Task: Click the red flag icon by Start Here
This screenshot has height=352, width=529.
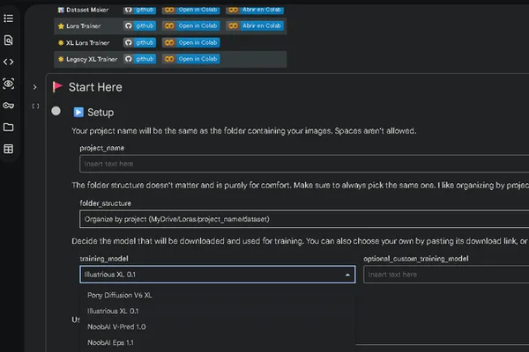Action: pyautogui.click(x=57, y=87)
